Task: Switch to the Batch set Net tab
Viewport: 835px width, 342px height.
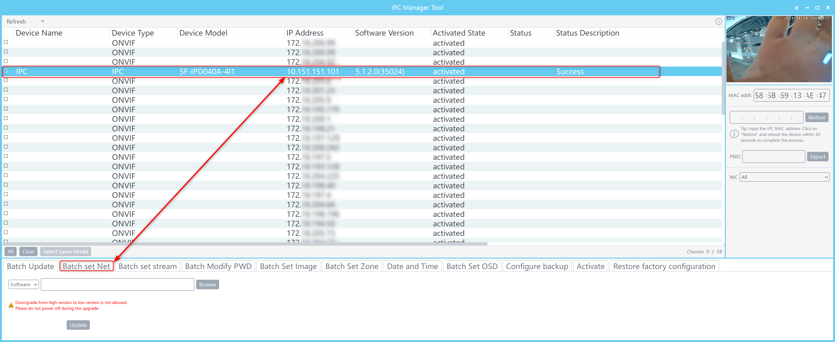Action: pos(86,266)
